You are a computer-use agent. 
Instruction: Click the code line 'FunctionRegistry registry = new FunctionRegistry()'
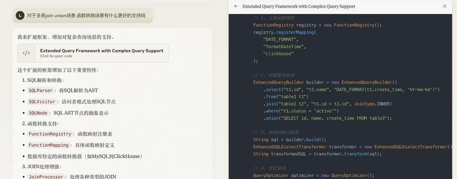click(x=317, y=25)
